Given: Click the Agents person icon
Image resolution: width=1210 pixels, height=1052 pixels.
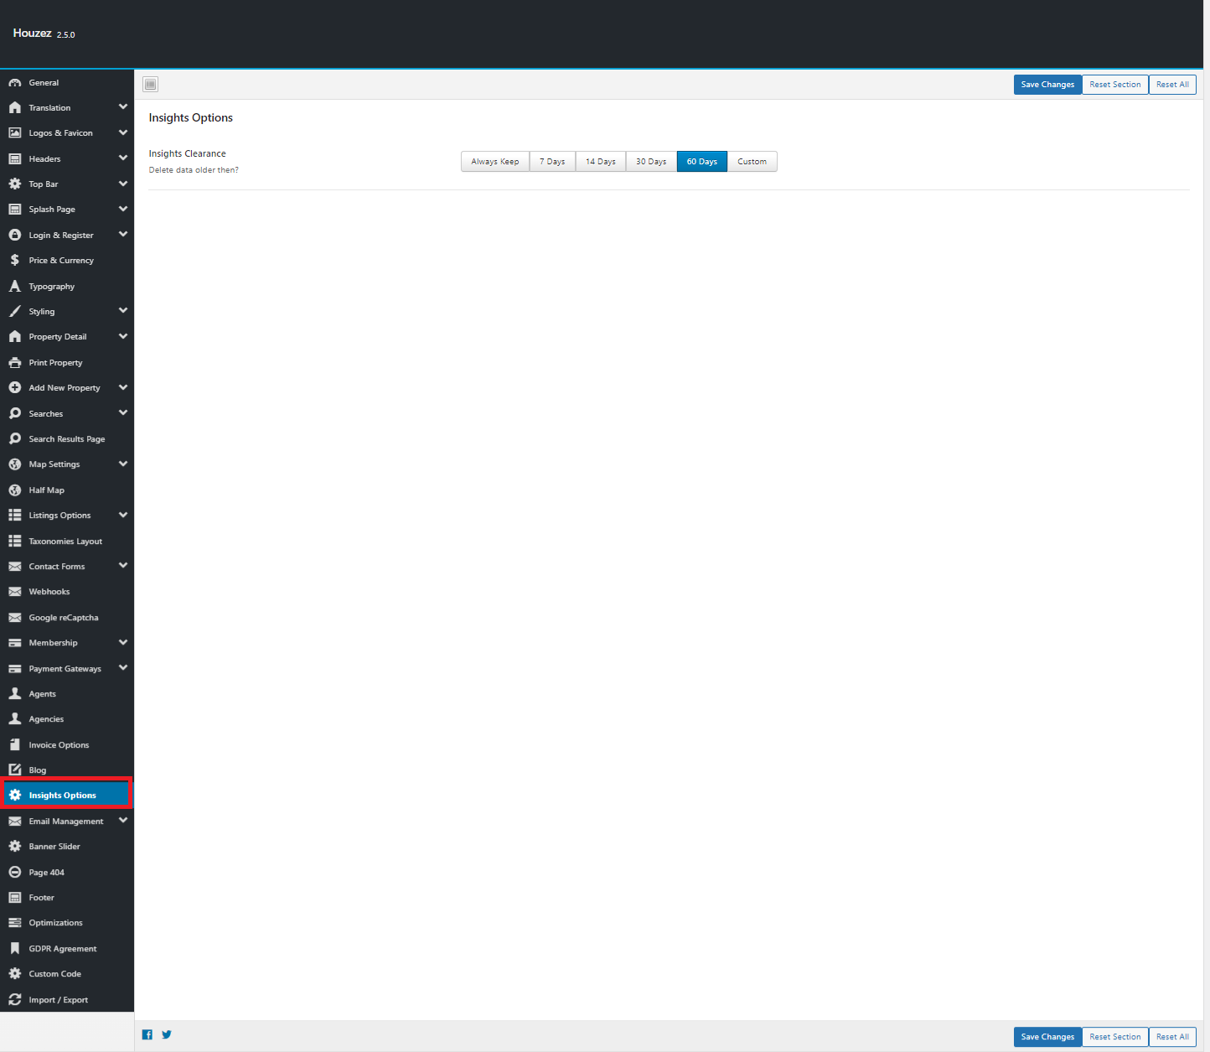Looking at the screenshot, I should coord(15,694).
